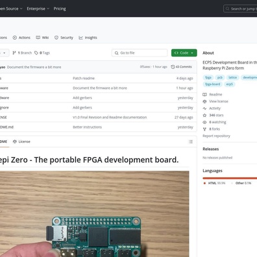This screenshot has width=257, height=257.
Task: Click the Security shield icon
Action: (x=56, y=38)
